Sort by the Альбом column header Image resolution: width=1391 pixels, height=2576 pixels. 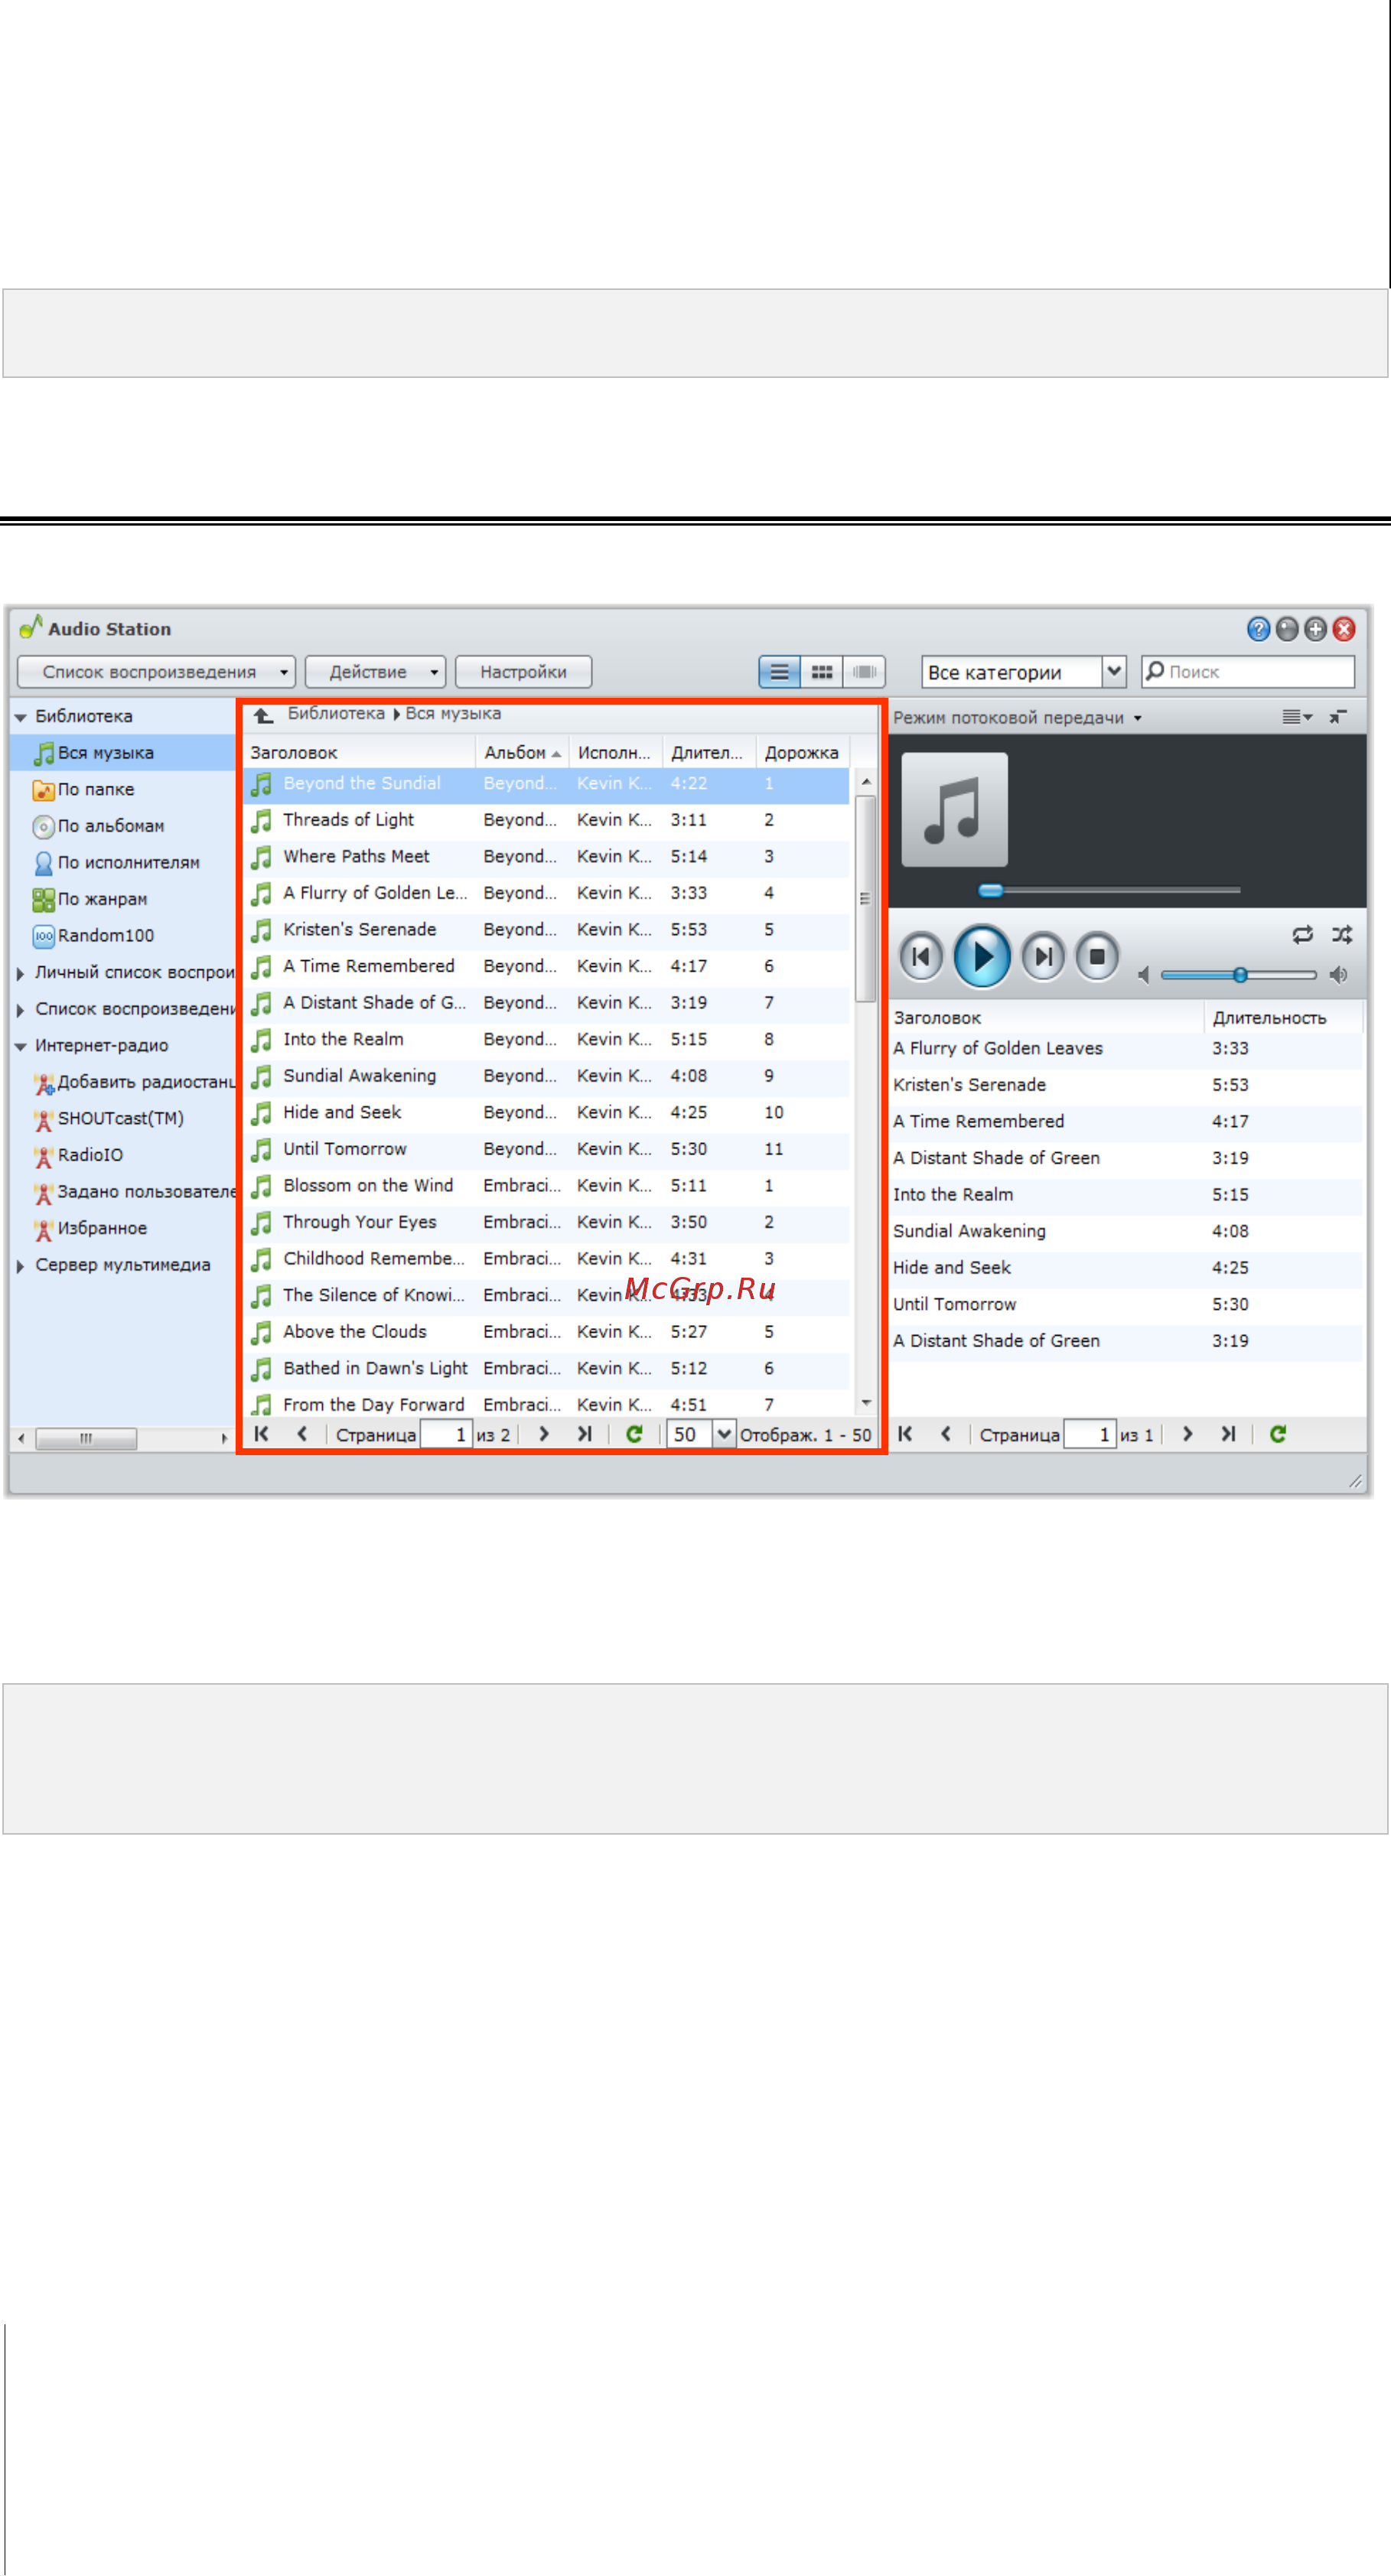point(521,753)
